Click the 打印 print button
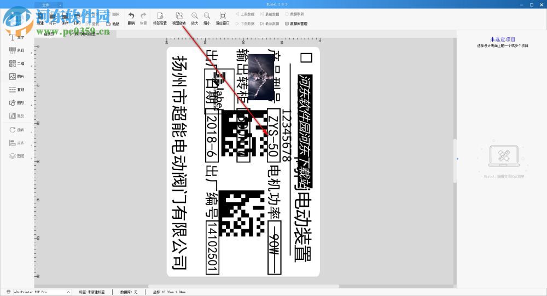 [x=77, y=19]
